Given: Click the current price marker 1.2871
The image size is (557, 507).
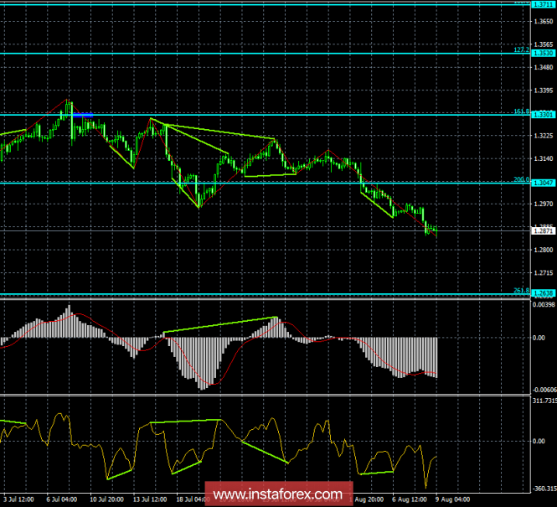Looking at the screenshot, I should point(544,230).
